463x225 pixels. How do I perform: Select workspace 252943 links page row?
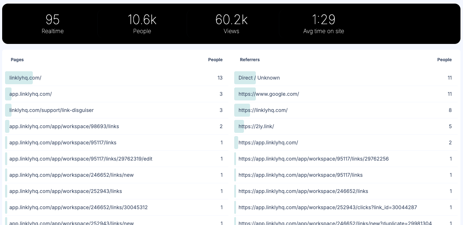pyautogui.click(x=66, y=191)
